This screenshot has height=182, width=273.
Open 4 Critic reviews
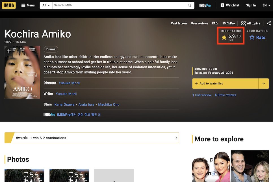[x=225, y=95]
